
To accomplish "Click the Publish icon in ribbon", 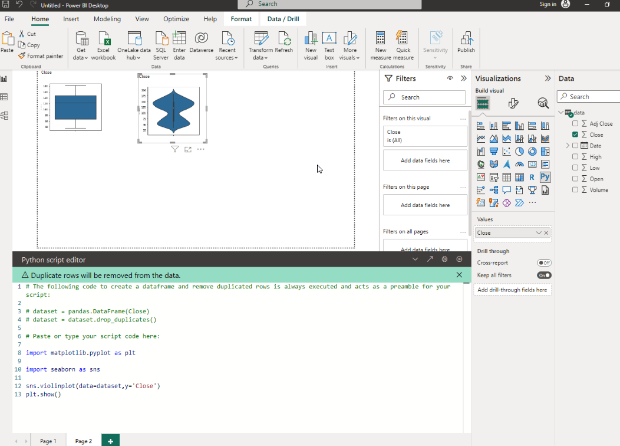I will click(x=466, y=43).
